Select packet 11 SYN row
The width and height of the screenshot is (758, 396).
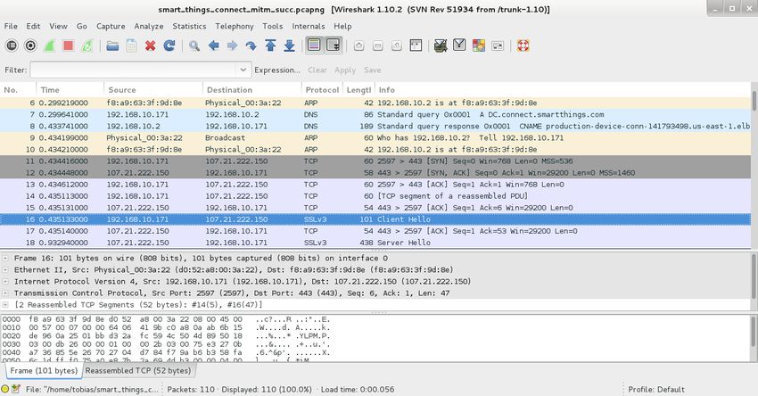pos(375,161)
